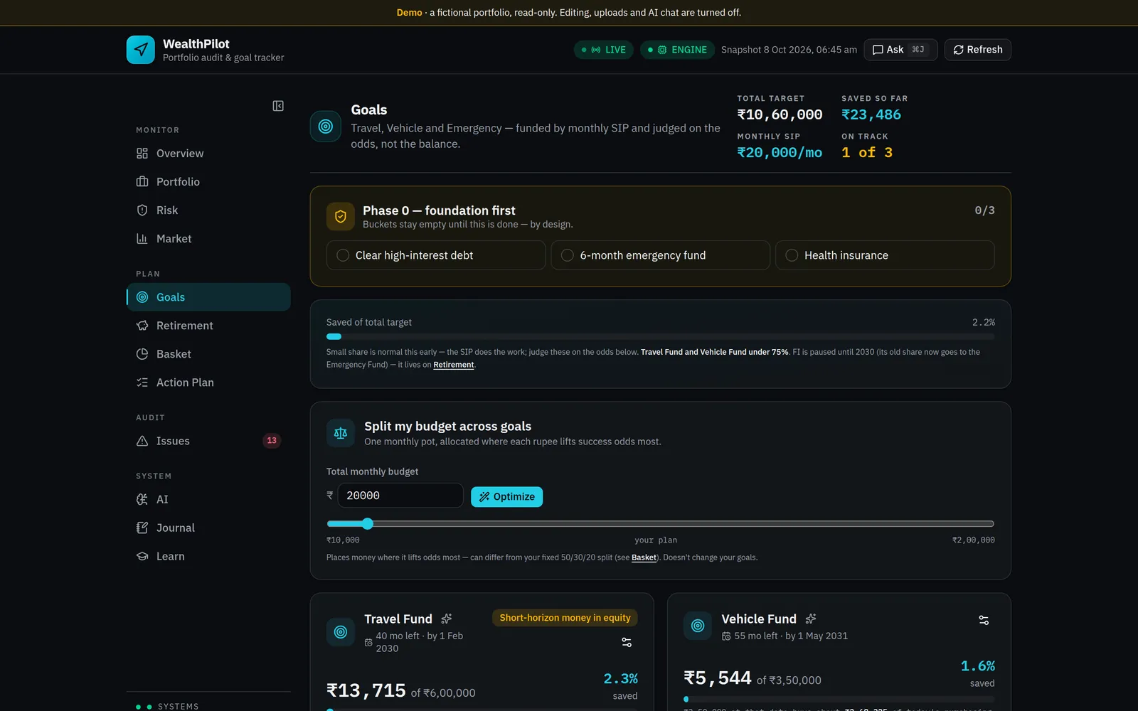Click the Goals target icon beside the heading

coord(326,127)
